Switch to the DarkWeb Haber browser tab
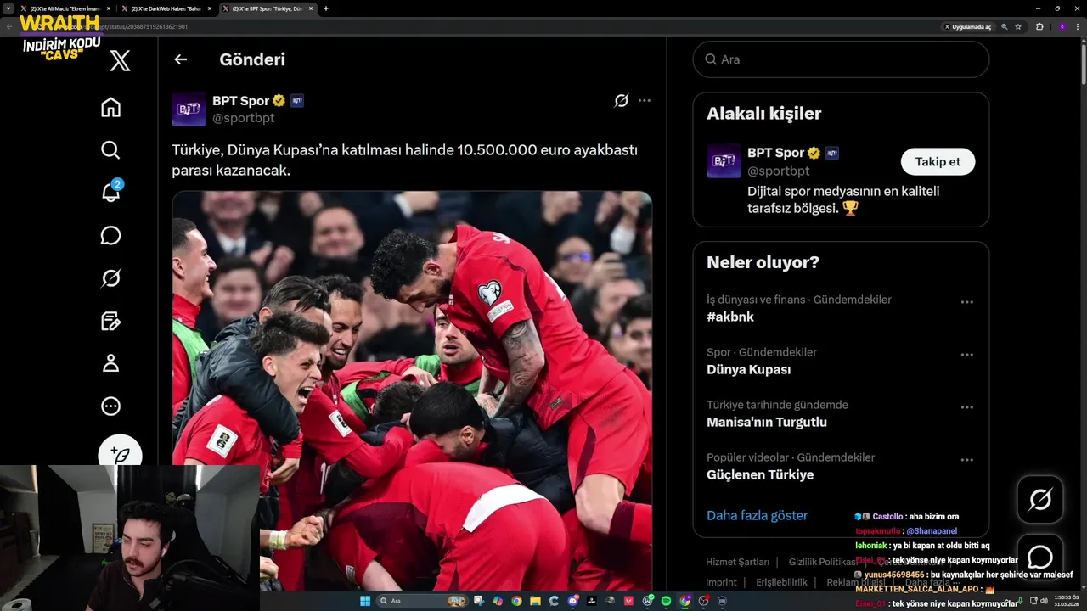 [166, 8]
